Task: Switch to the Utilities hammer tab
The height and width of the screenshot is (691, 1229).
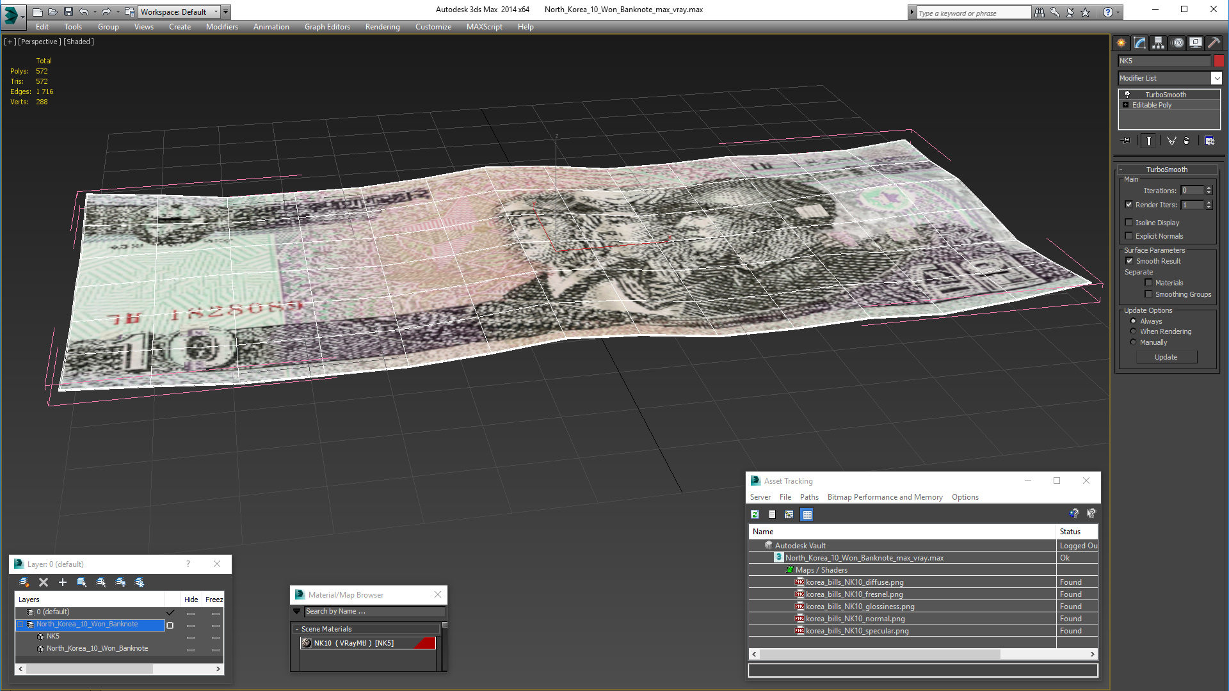Action: tap(1214, 43)
